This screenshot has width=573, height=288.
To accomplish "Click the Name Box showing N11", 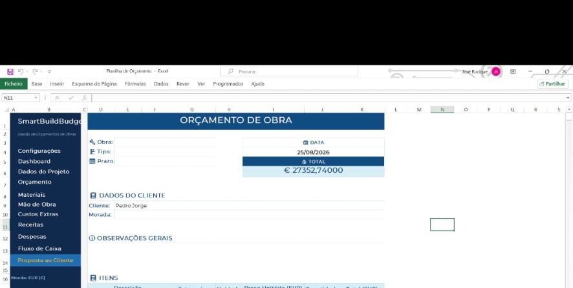I will 18,98.
